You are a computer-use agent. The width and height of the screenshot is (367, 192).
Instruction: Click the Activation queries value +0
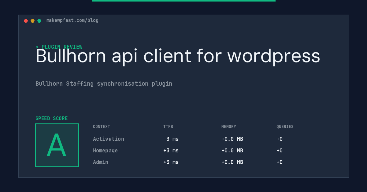click(280, 139)
